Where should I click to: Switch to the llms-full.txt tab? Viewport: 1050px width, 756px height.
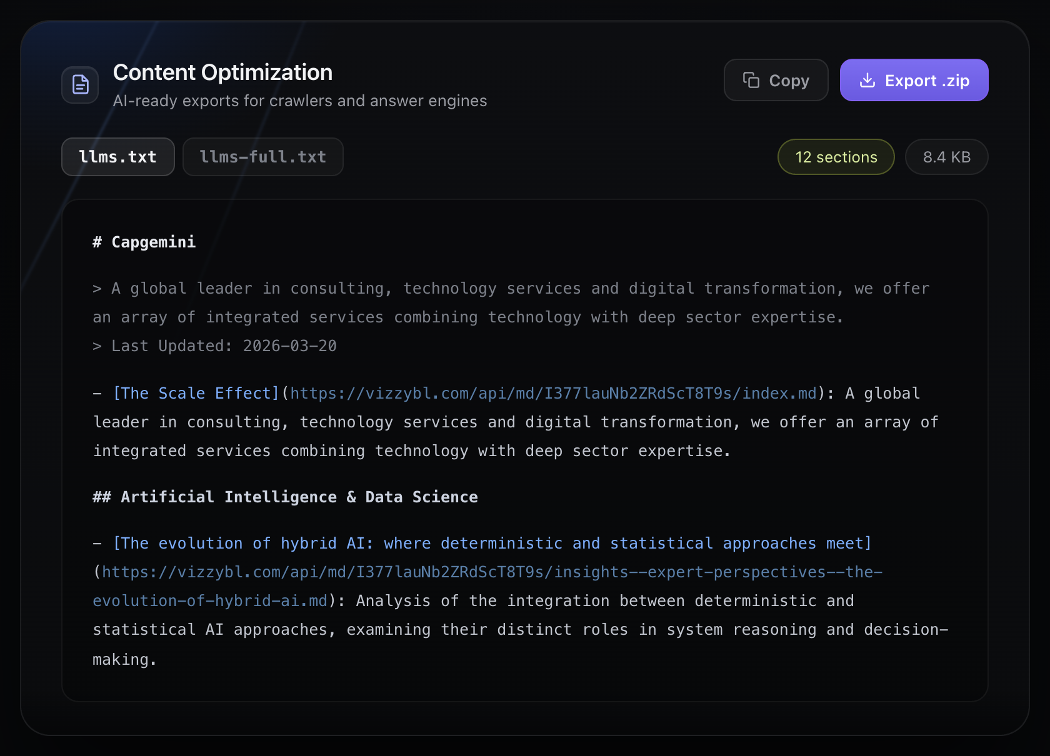[x=262, y=157]
